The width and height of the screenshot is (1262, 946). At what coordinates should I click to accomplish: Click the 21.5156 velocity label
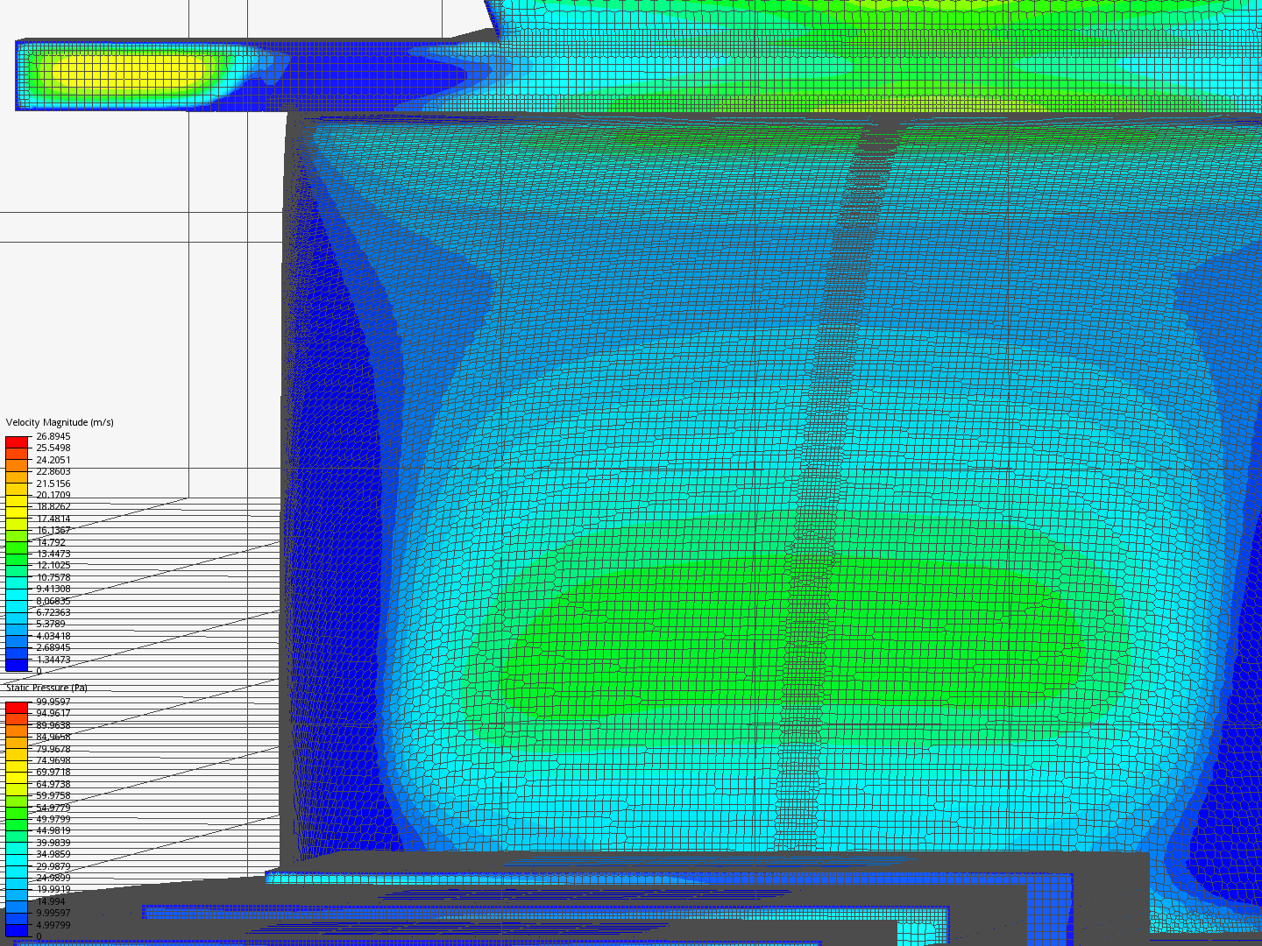(x=53, y=484)
